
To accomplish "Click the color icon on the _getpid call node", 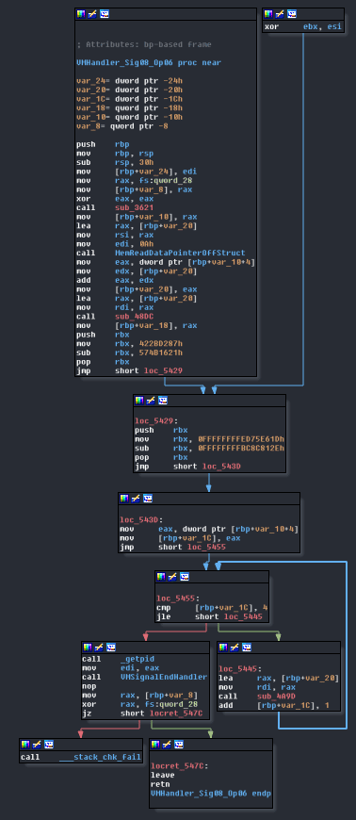I will [88, 648].
